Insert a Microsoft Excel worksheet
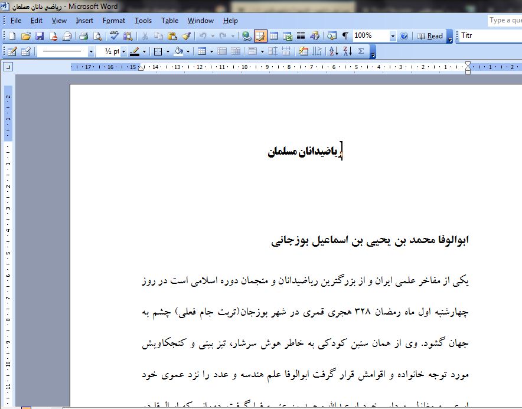This screenshot has height=409, width=522. pos(288,36)
